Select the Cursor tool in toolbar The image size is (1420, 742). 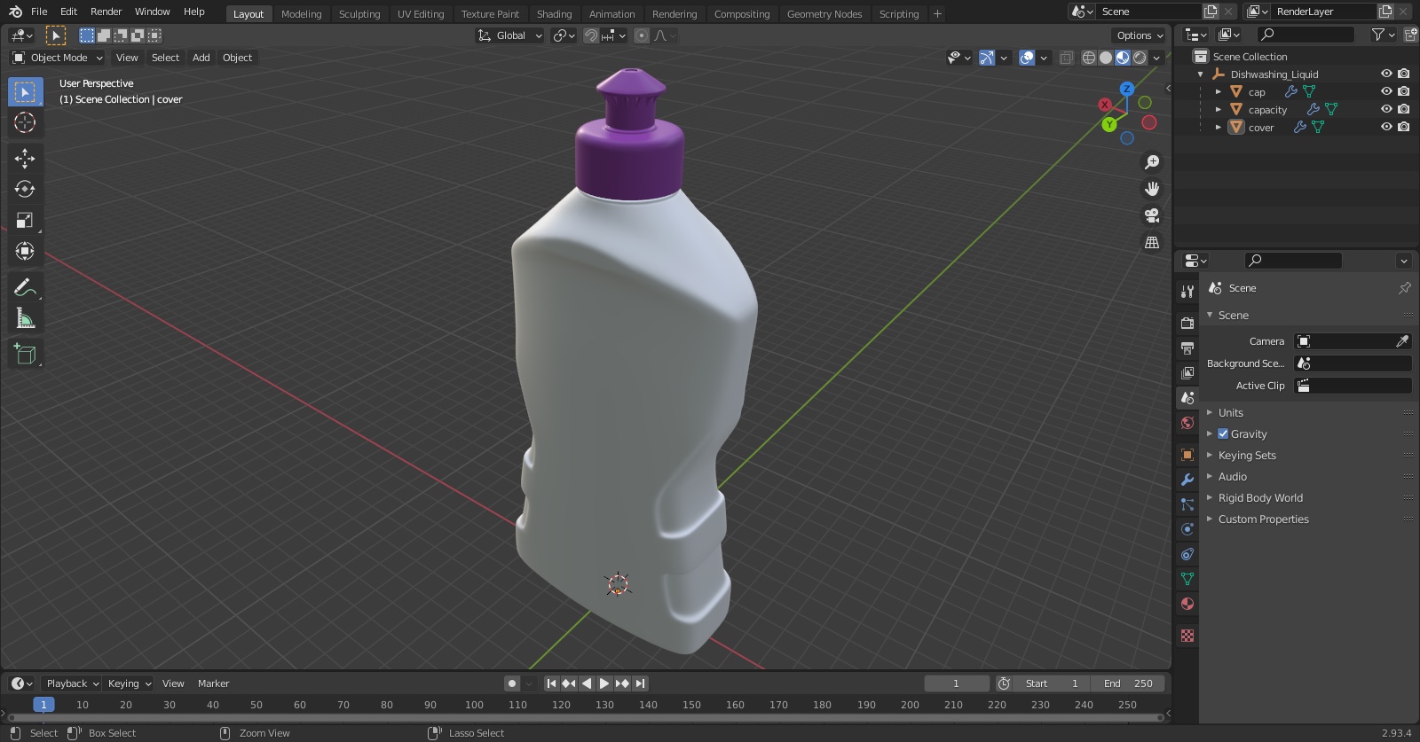click(25, 122)
